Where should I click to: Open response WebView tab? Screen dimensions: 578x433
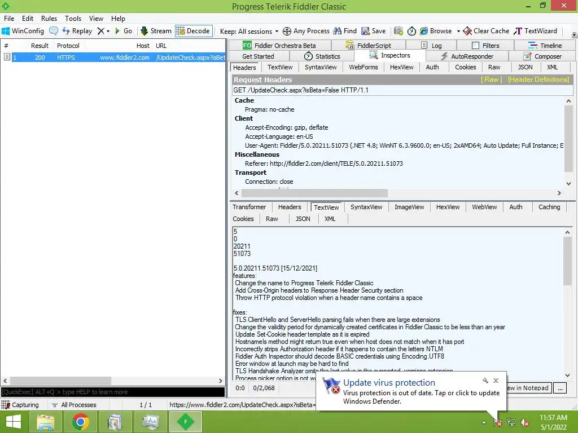[484, 207]
